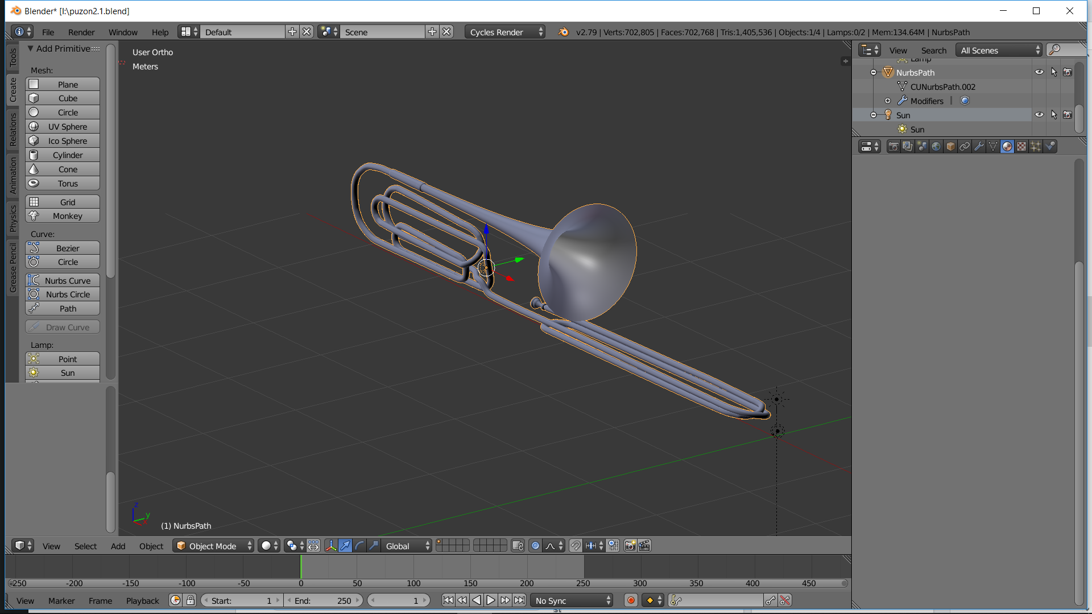The image size is (1092, 614).
Task: Open the World properties globe tab
Action: (936, 147)
